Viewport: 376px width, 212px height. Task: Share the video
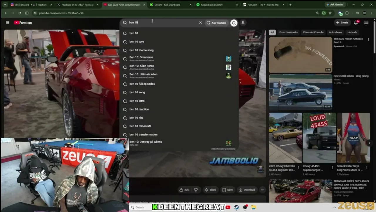click(210, 190)
